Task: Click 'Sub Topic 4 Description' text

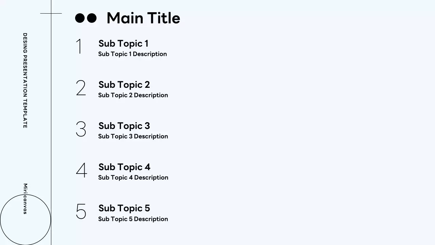Action: pyautogui.click(x=133, y=178)
